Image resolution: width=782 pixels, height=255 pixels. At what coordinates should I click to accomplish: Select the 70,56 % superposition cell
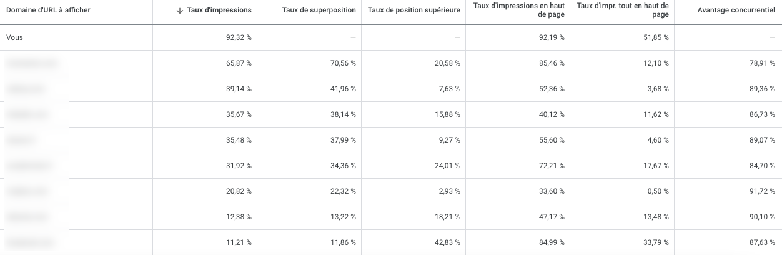(343, 63)
